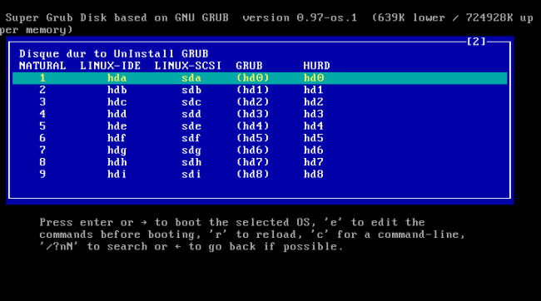Viewport: 541px width, 301px height.
Task: Click the HURD column header
Action: coord(317,66)
